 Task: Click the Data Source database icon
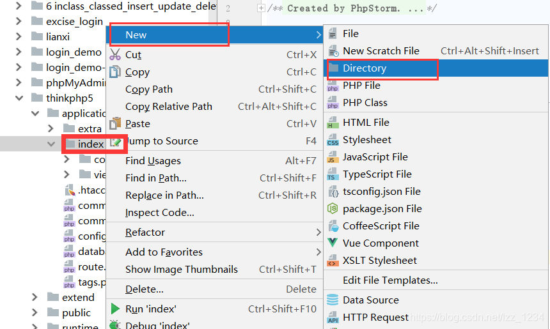[x=332, y=300]
